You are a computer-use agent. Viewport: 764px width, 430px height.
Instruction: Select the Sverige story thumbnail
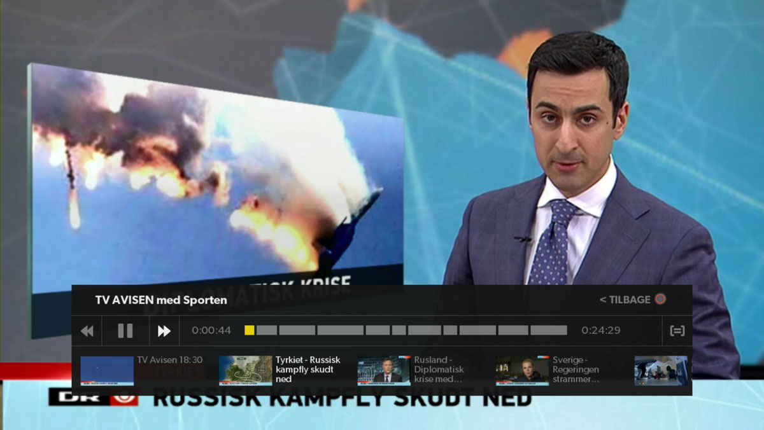pyautogui.click(x=522, y=371)
